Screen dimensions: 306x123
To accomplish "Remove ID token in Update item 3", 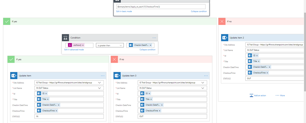I will (x=149, y=93).
